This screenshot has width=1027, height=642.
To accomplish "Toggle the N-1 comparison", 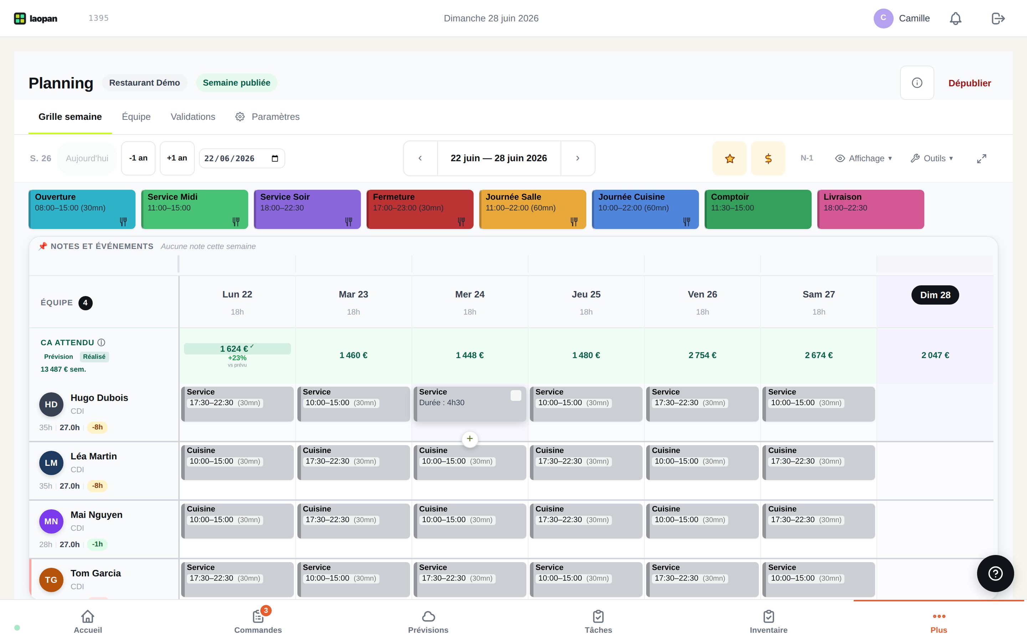I will [807, 158].
